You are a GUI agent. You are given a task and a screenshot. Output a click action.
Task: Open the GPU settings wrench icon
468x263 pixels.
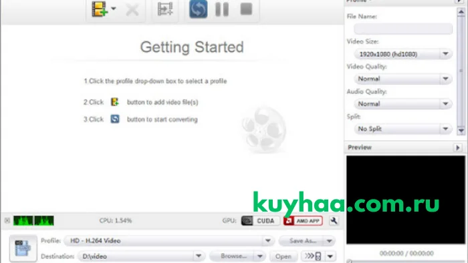334,221
